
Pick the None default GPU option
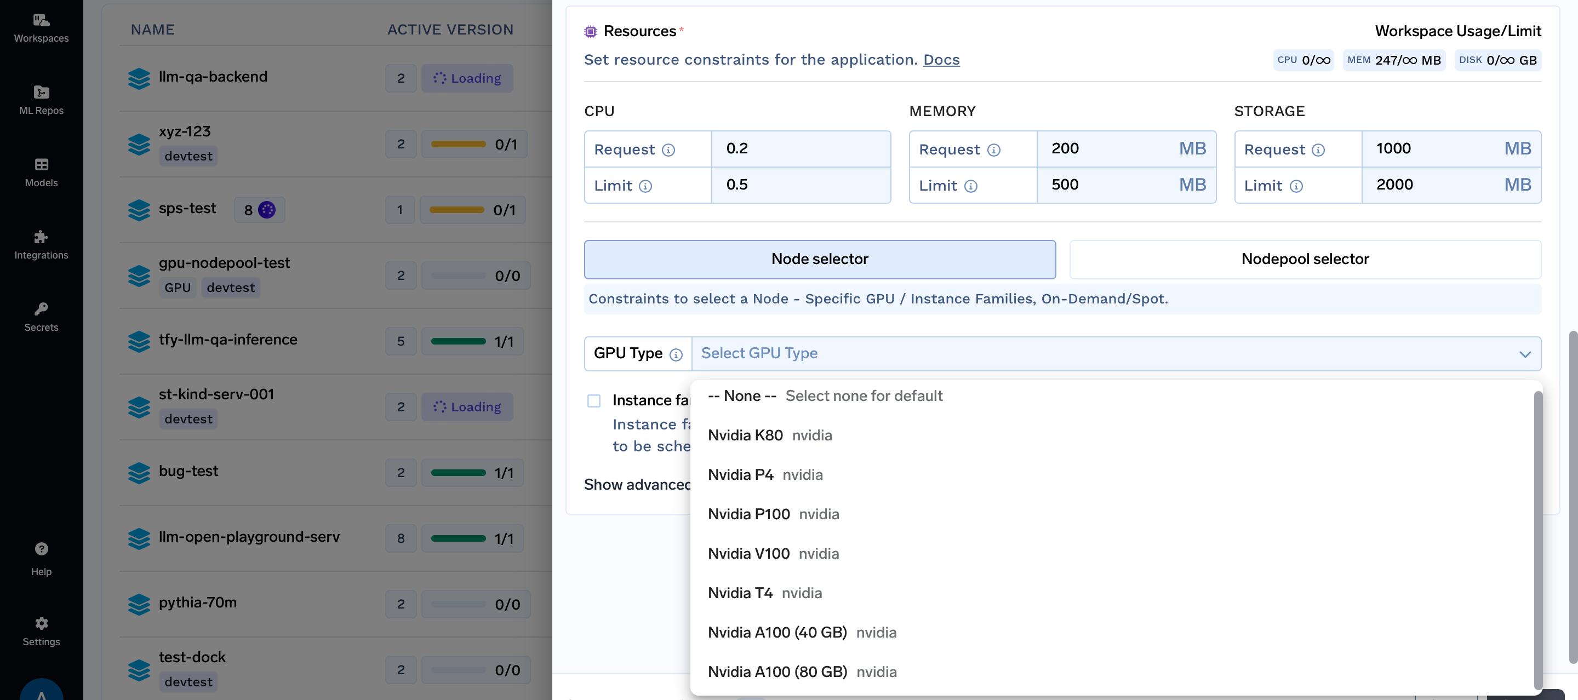(742, 395)
